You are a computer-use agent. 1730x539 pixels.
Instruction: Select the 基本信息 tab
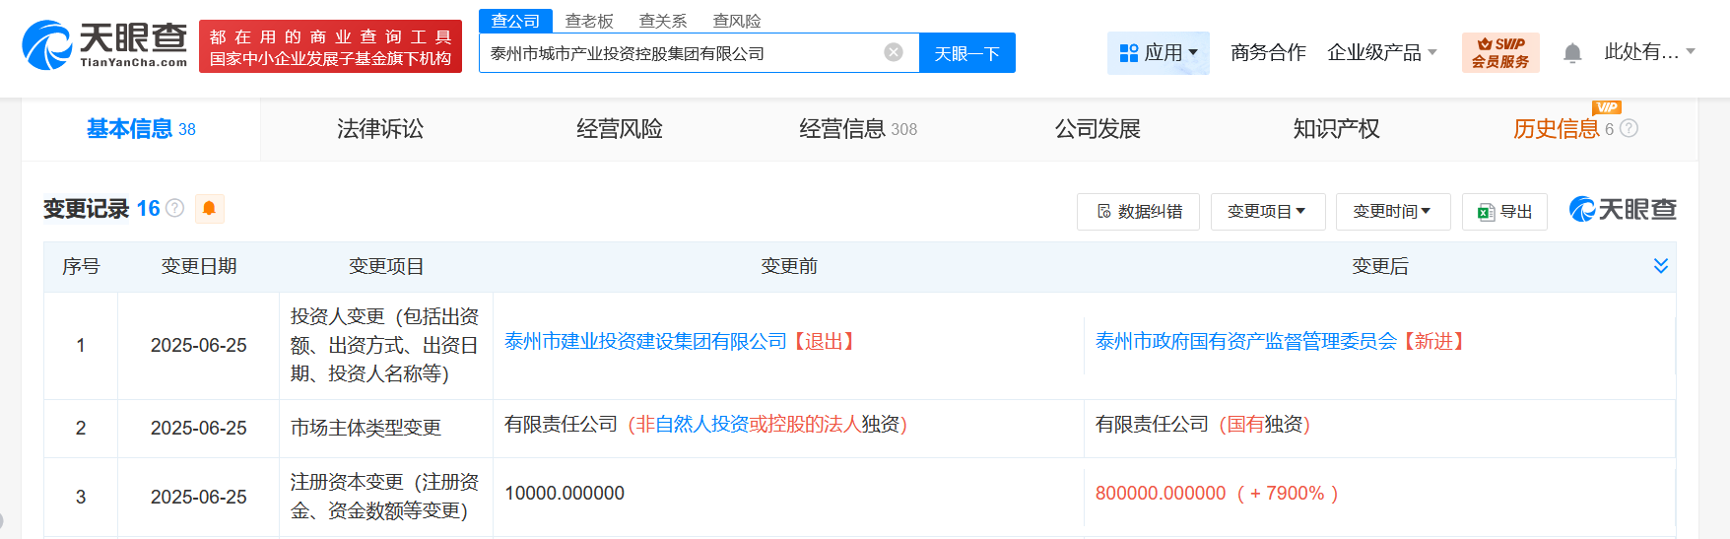pyautogui.click(x=141, y=129)
